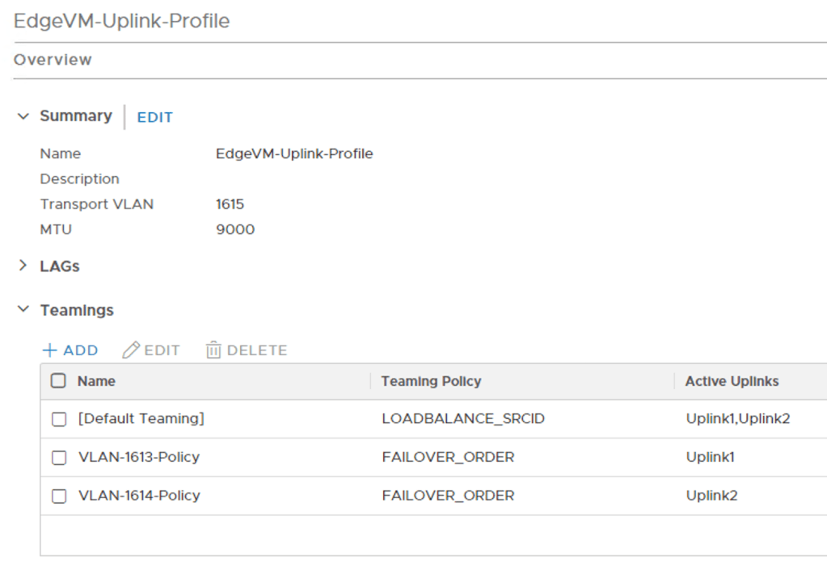Check the VLAN-1614-Policy checkbox
The height and width of the screenshot is (574, 827).
[x=58, y=496]
